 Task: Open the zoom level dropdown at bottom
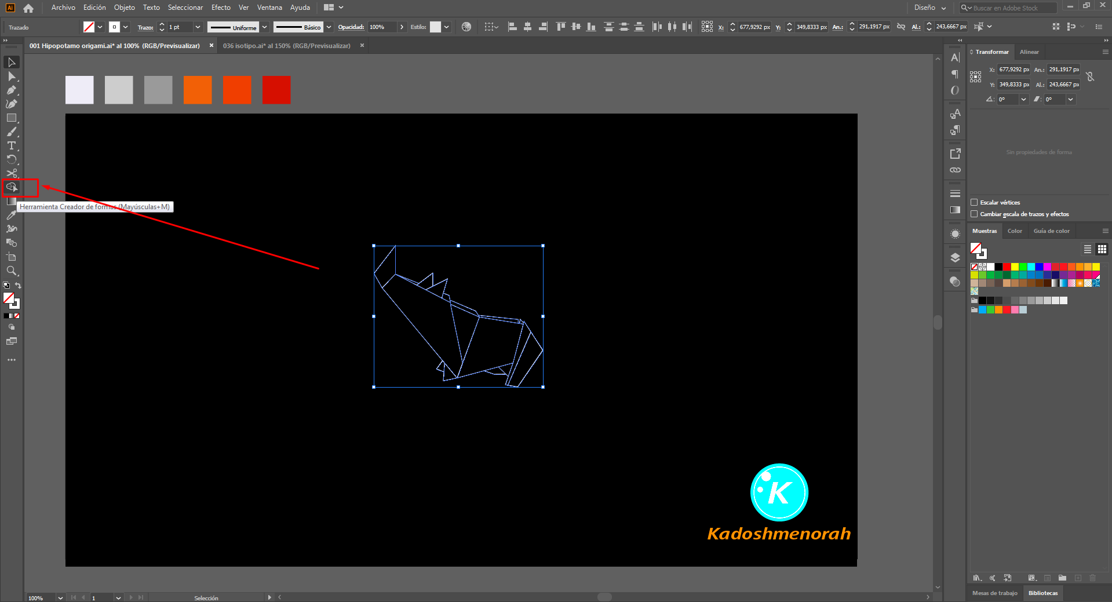[60, 597]
